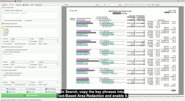Click the Text / RegEx Search section icon
Viewport: 185px width, 101px height.
[3, 8]
